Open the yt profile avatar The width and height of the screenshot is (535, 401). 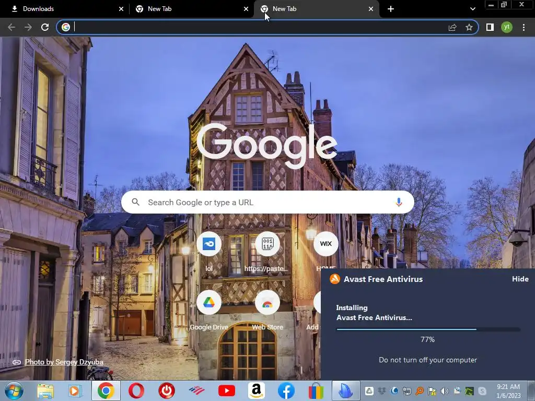pos(507,27)
